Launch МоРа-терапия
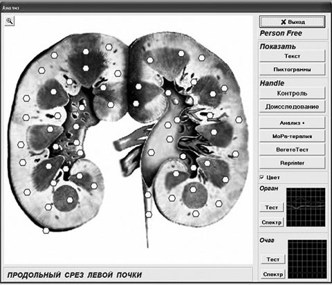Image resolution: width=332 pixels, height=285 pixels. coord(292,136)
